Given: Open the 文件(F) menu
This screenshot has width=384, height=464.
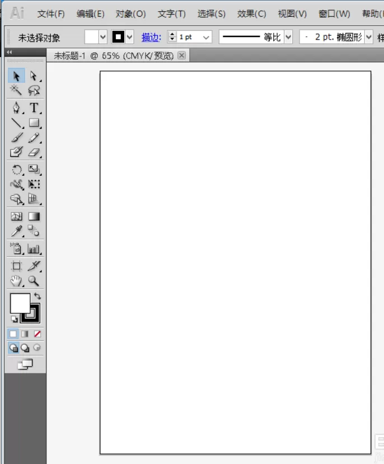Looking at the screenshot, I should pos(51,13).
